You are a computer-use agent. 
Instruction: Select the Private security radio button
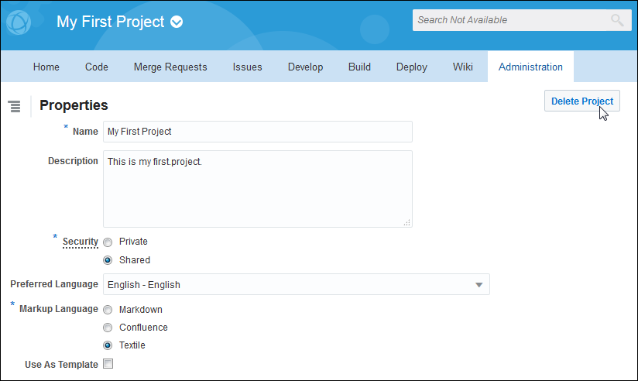click(x=108, y=242)
